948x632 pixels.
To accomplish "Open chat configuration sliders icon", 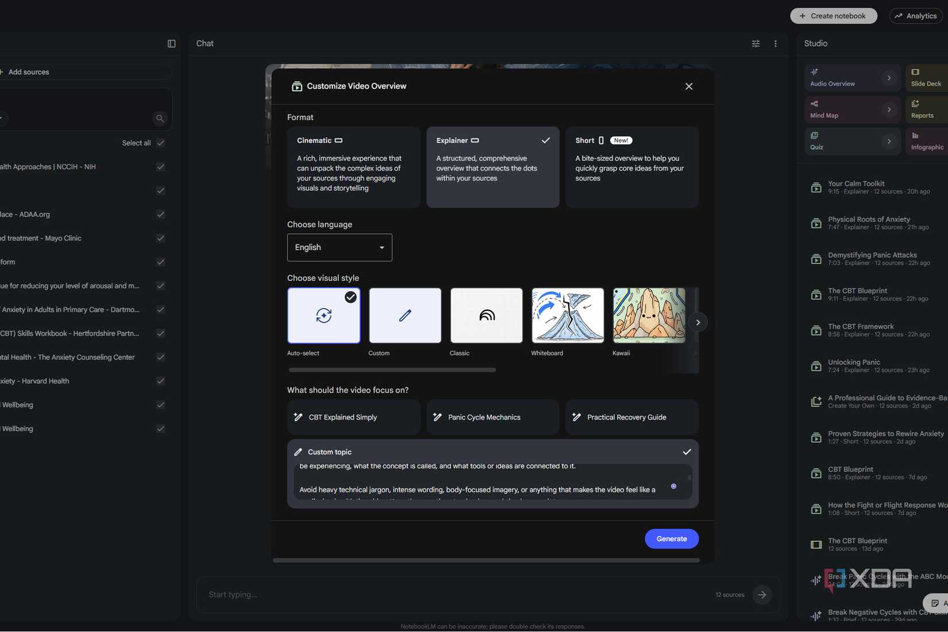I will tap(756, 44).
